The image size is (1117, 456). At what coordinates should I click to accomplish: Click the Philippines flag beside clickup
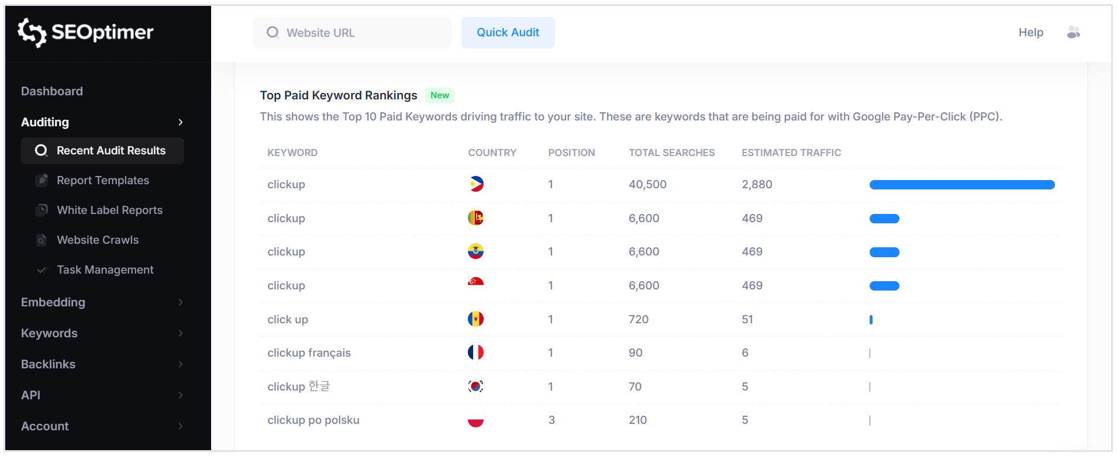coord(475,184)
